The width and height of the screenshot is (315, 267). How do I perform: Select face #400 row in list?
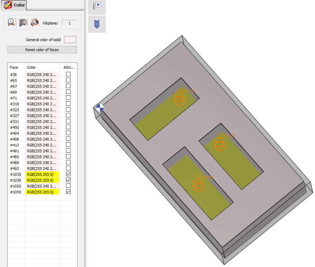[x=14, y=127]
